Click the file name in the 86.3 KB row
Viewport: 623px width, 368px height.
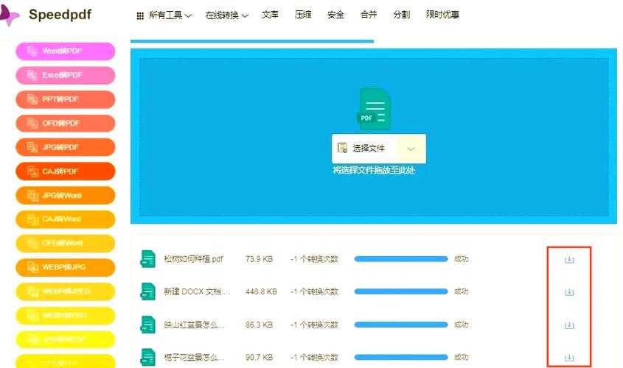[195, 325]
